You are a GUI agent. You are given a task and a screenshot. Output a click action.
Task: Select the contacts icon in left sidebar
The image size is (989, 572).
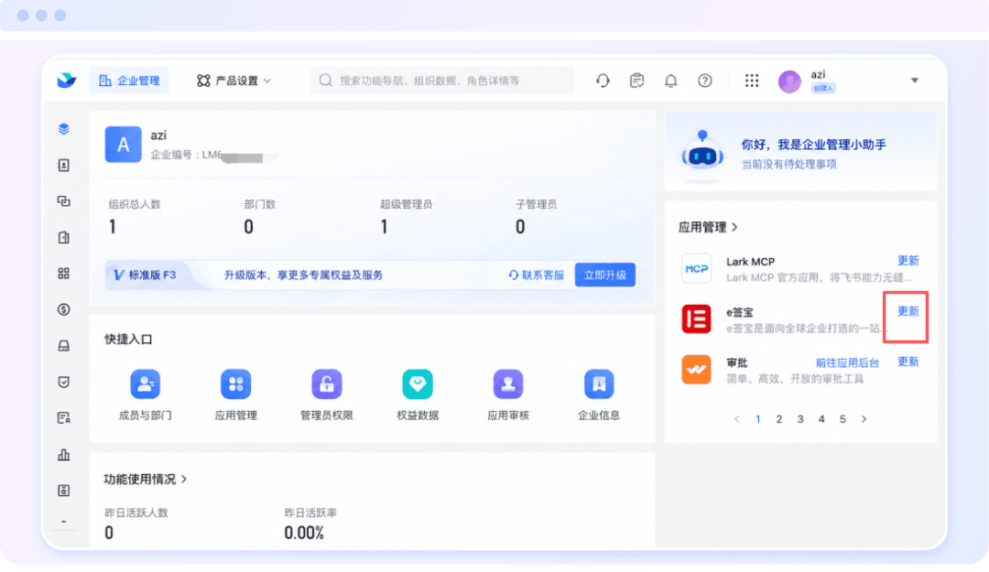64,166
